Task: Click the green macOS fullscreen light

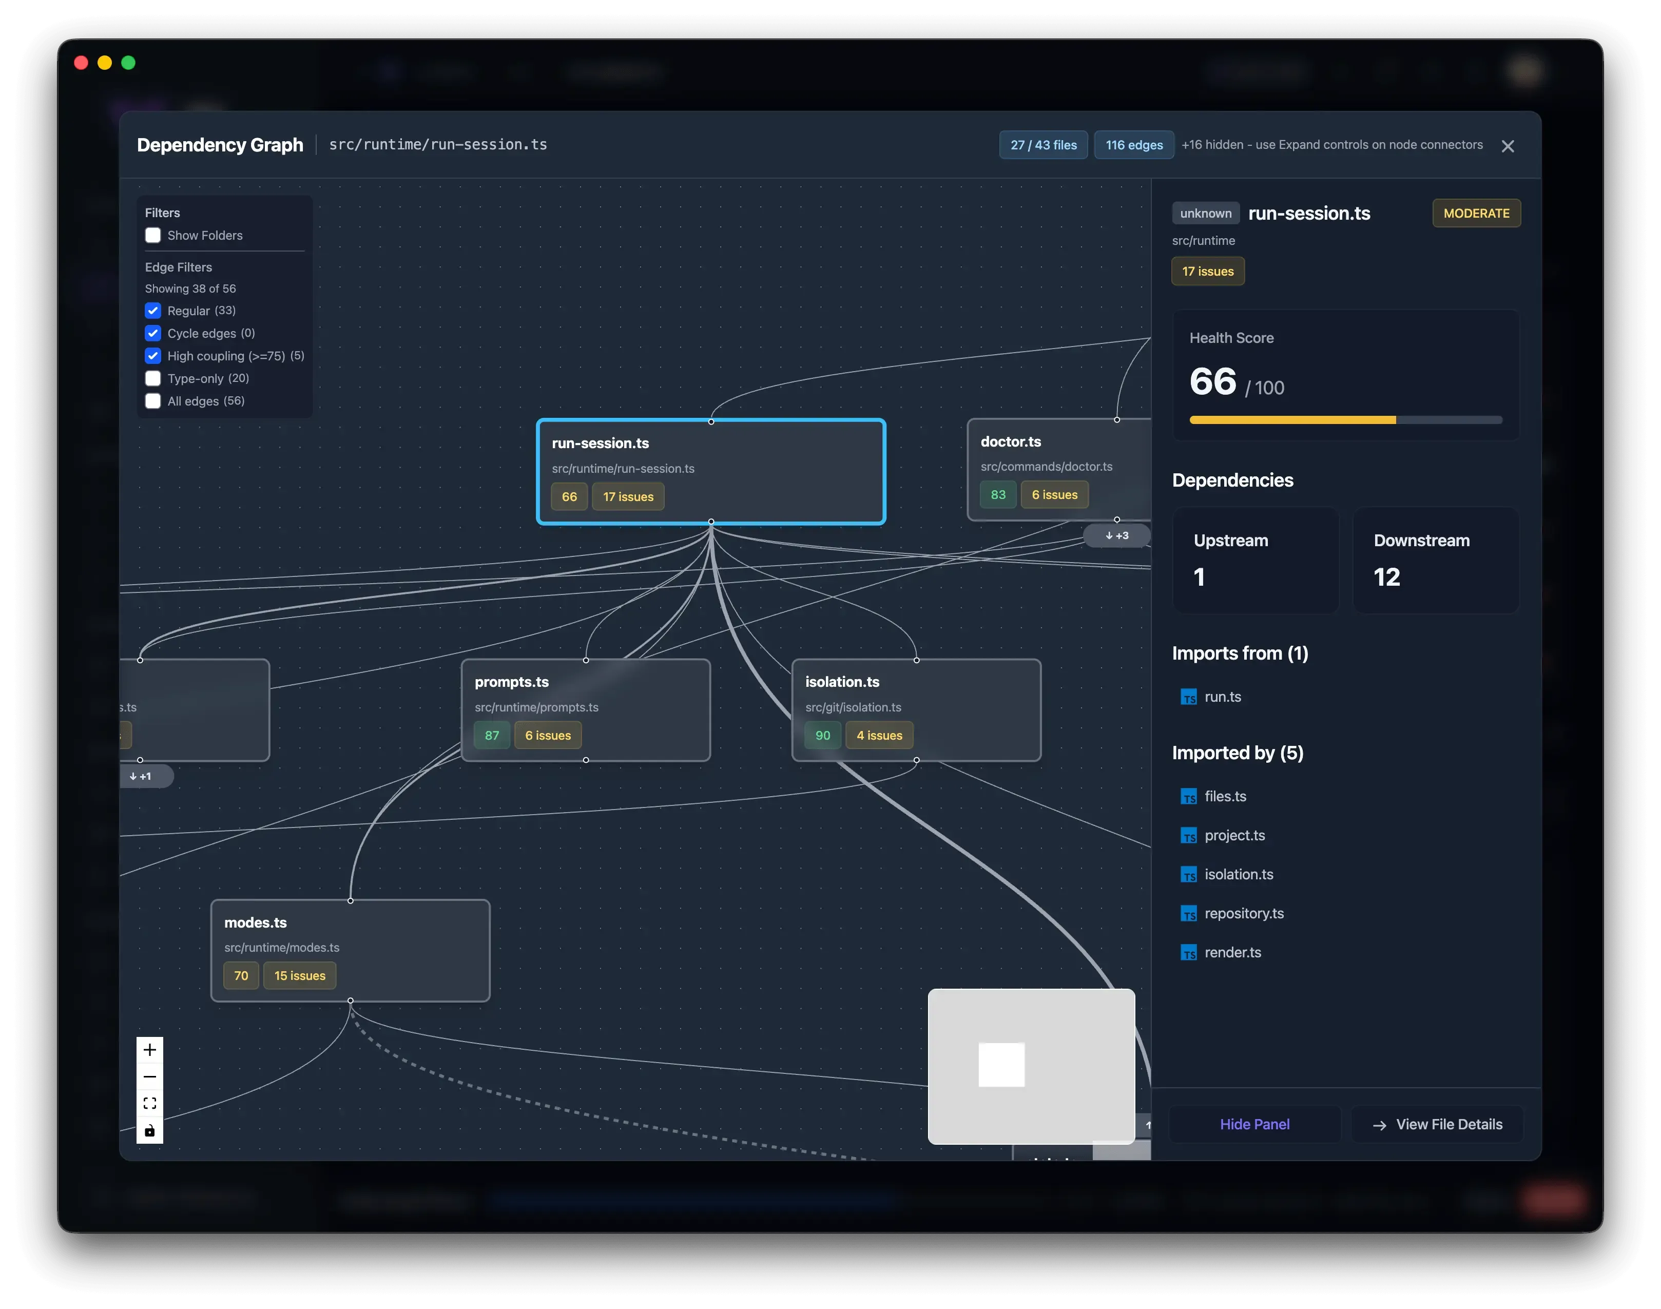Action: click(129, 63)
